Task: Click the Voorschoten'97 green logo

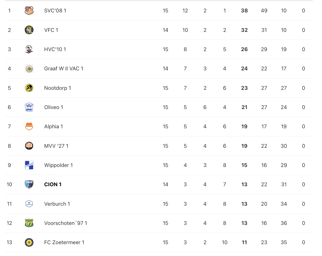Action: [29, 223]
